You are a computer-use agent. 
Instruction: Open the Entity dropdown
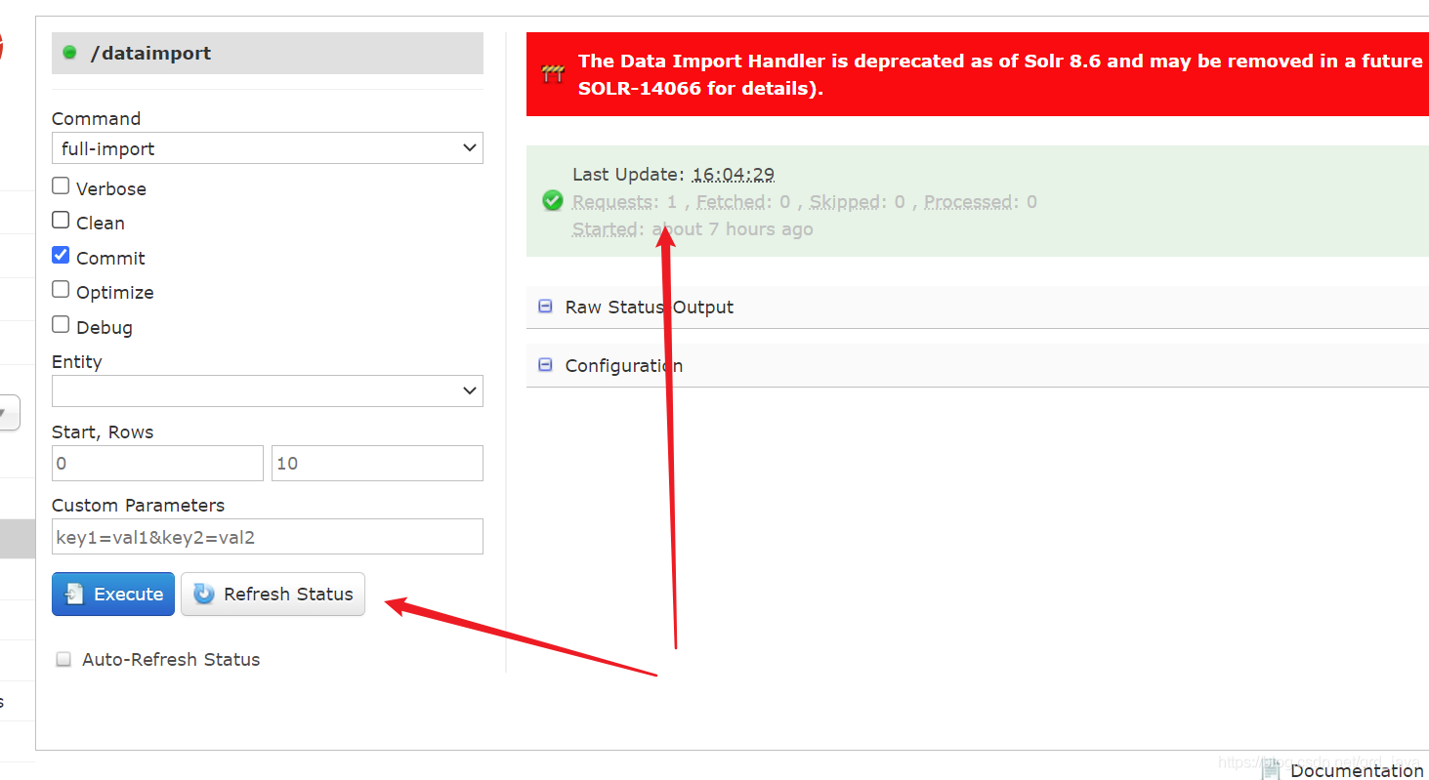[x=268, y=390]
